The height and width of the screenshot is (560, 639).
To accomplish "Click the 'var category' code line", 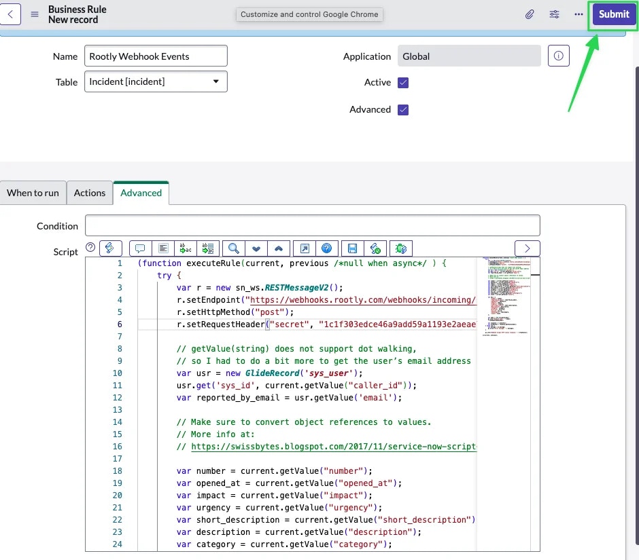I will [284, 544].
